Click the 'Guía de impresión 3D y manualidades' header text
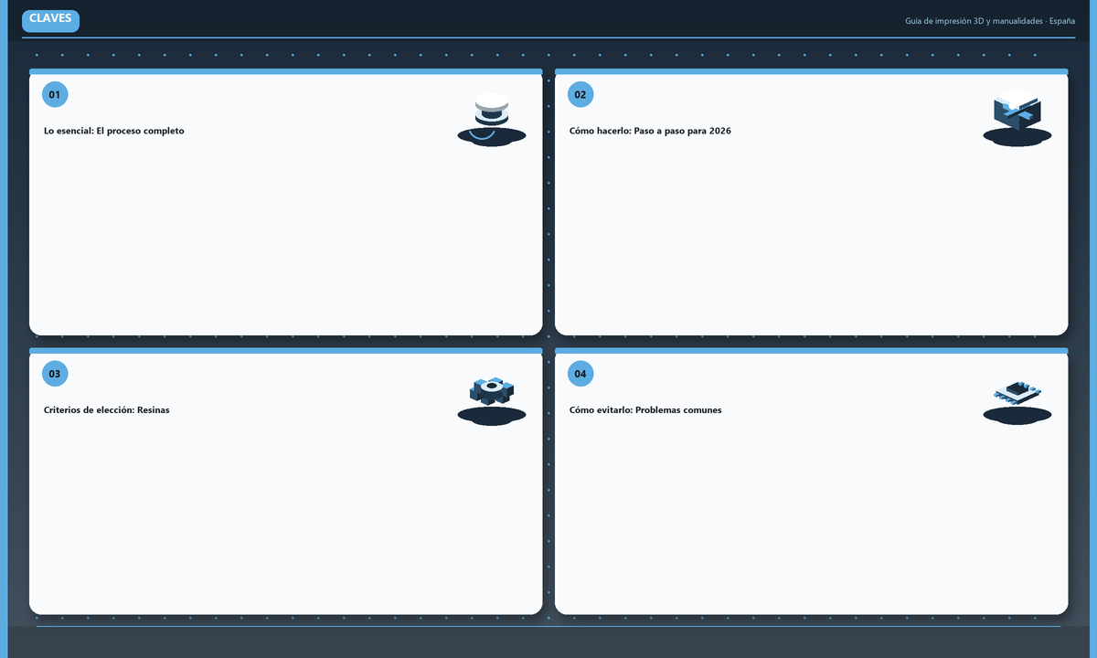 975,21
